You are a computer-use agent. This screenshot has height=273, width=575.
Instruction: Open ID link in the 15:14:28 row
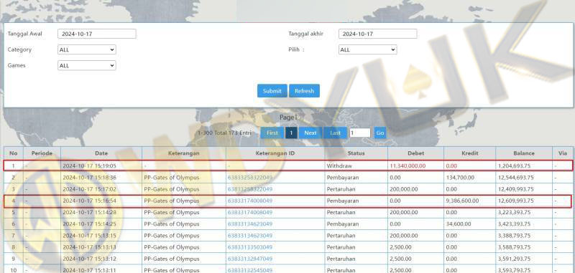pyautogui.click(x=250, y=212)
